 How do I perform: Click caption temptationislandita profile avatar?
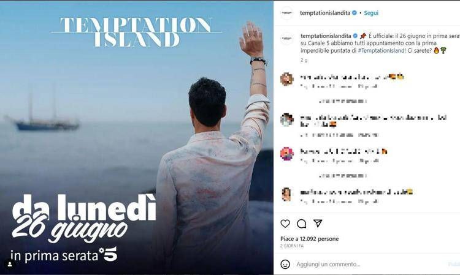(286, 39)
